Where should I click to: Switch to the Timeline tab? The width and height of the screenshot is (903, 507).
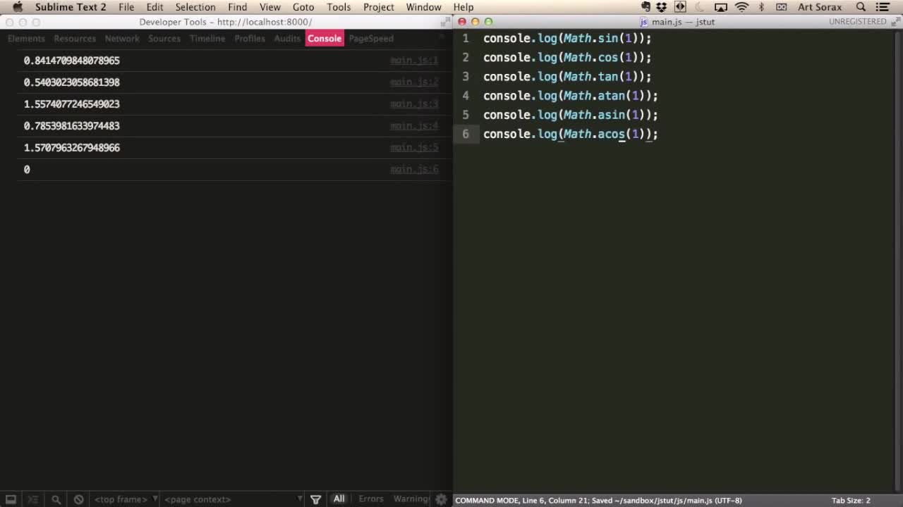click(x=207, y=39)
